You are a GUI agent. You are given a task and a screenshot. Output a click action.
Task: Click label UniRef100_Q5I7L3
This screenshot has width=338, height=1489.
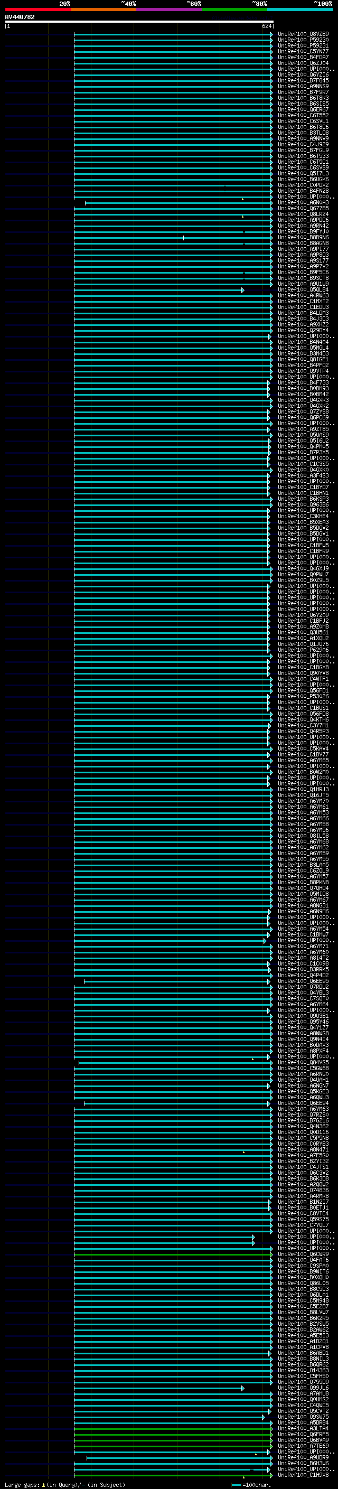pos(303,173)
